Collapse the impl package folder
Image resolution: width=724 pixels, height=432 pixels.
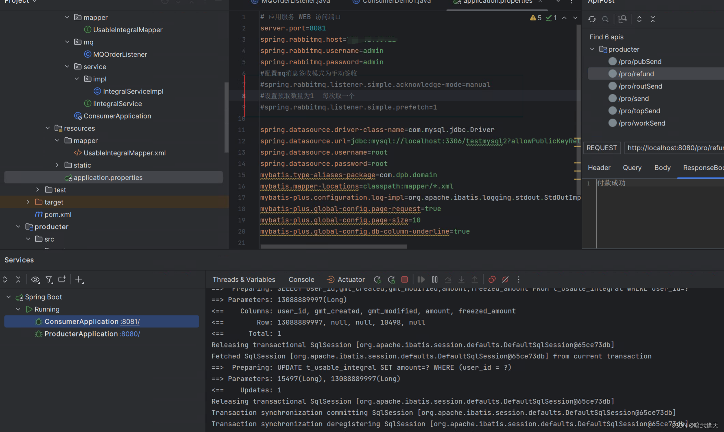pos(77,79)
